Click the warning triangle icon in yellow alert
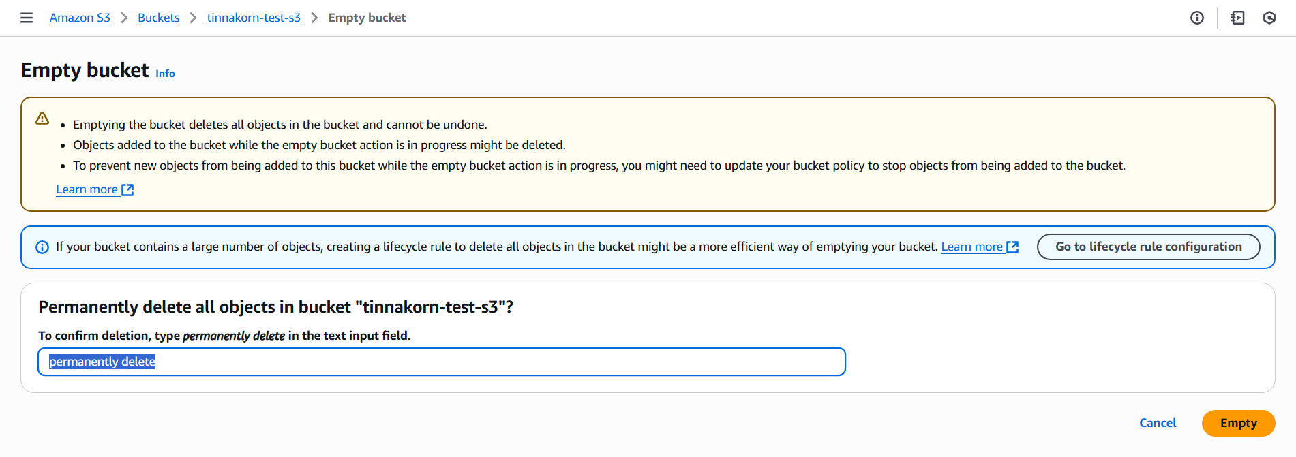This screenshot has width=1296, height=457. pyautogui.click(x=42, y=119)
